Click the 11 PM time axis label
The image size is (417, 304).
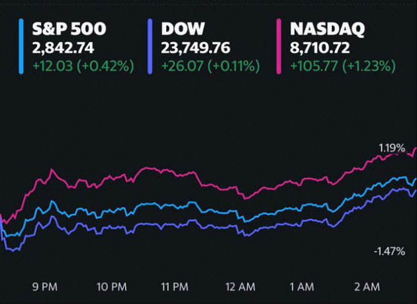[174, 286]
